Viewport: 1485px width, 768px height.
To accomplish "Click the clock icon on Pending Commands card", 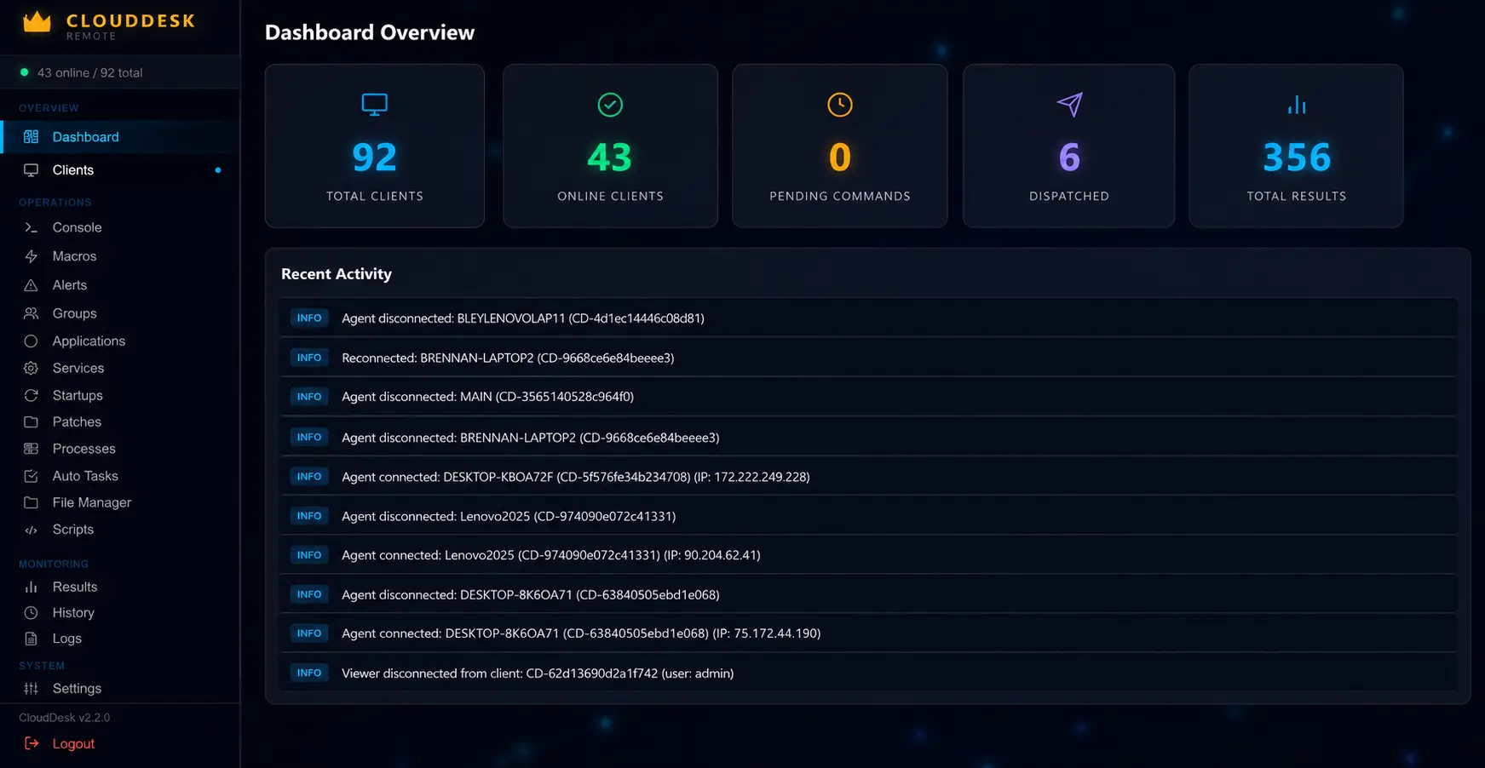I will 840,105.
